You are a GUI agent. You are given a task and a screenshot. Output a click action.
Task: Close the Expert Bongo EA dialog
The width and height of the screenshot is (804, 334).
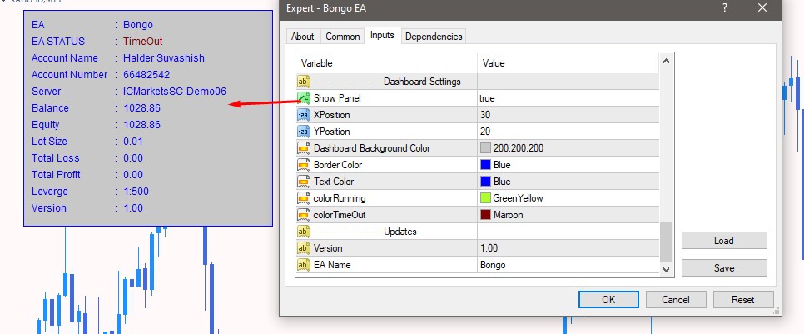coord(762,7)
